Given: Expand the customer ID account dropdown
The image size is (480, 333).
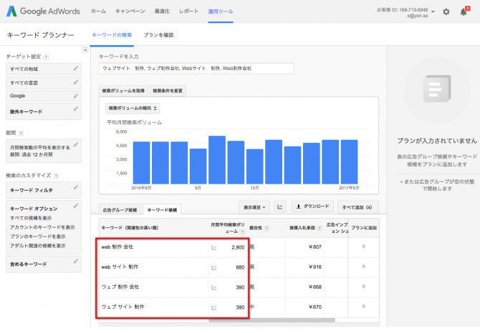Looking at the screenshot, I should coord(433,12).
